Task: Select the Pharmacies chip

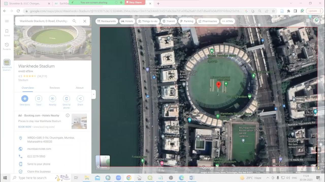Action: (207, 21)
